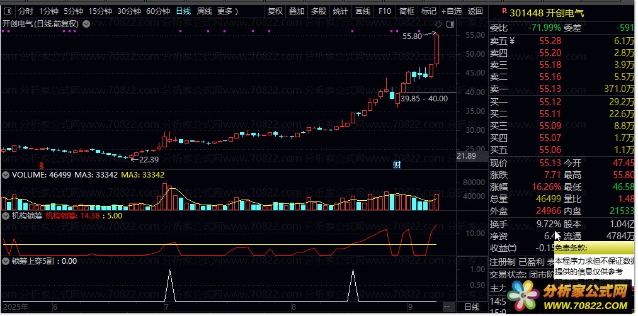638x316 pixels.
Task: Click the 卖一 price 55.13
Action: coord(550,89)
